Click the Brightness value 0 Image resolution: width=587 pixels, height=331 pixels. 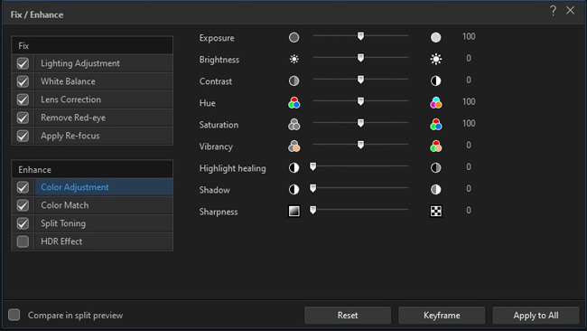click(x=469, y=58)
